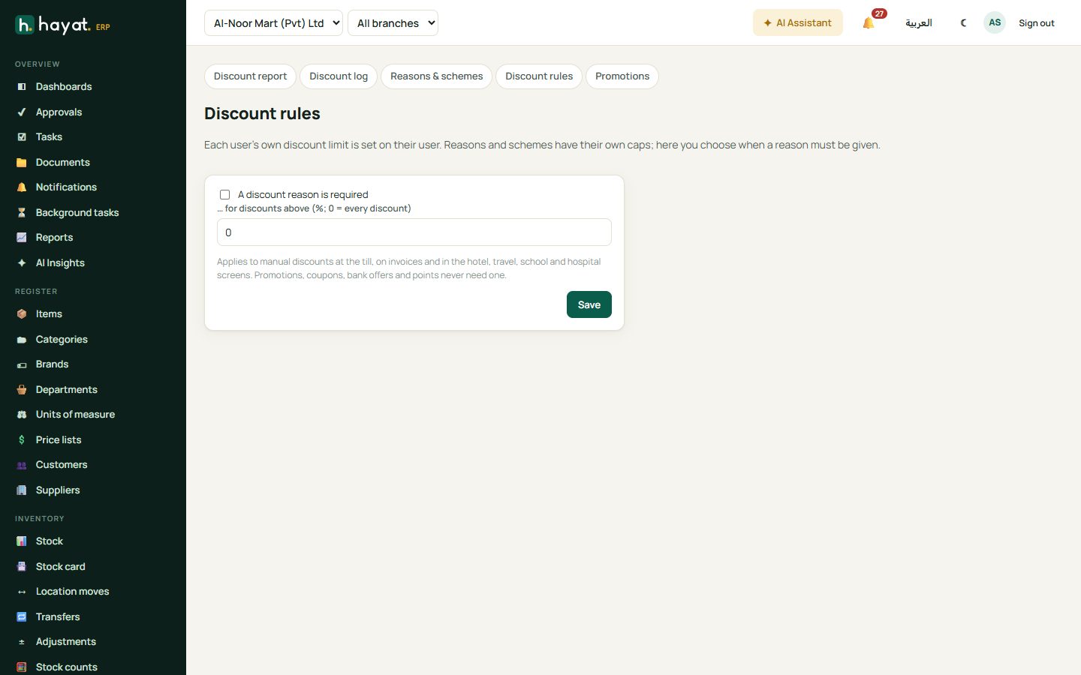
Task: Click the Documents folder icon
Action: tap(22, 163)
